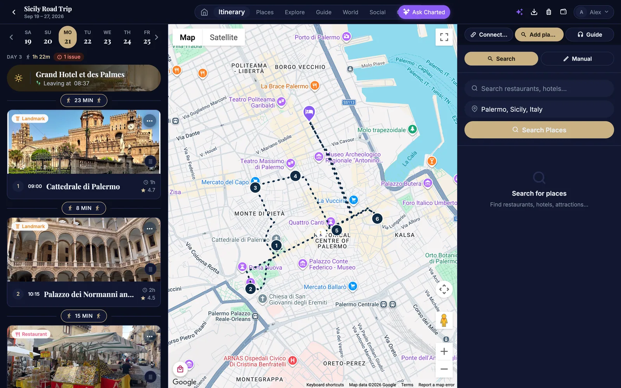Open the home icon in the navigation bar

[204, 12]
